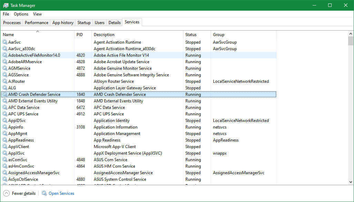
Task: Click the gear icon next to APC UPS Service
Action: 4,114
